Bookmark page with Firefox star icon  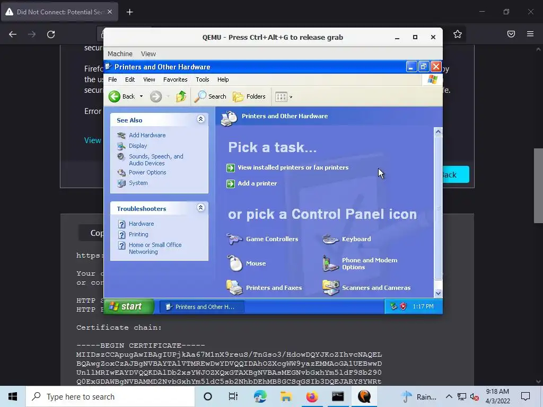click(458, 34)
